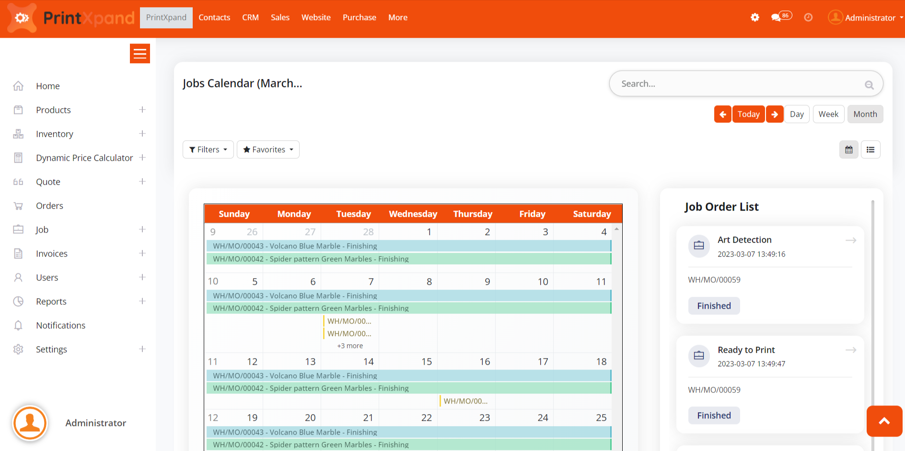Expand the Reports sidebar submenu
The image size is (905, 451).
click(x=142, y=301)
